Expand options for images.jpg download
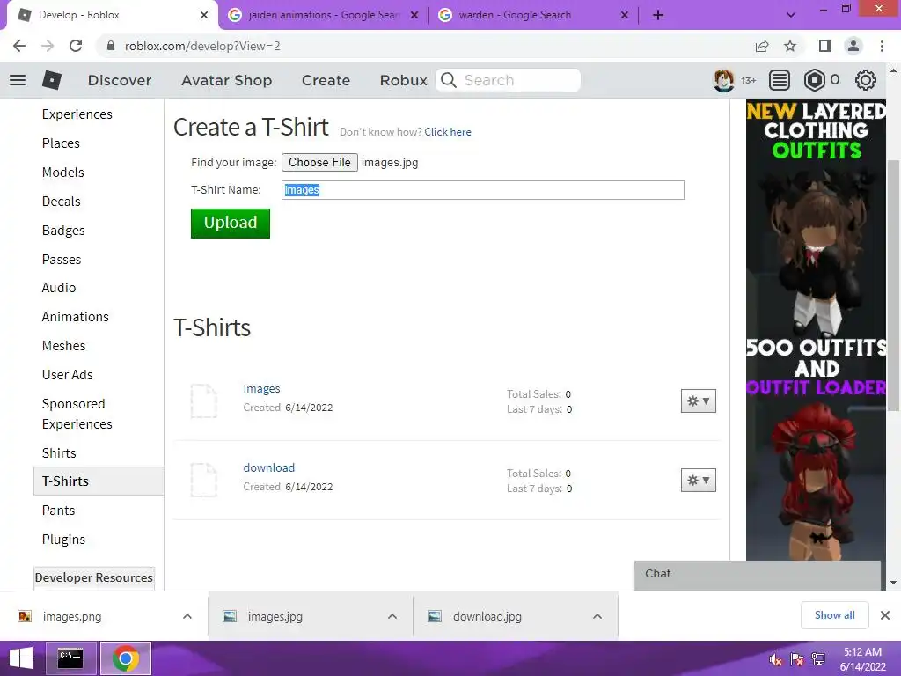Viewport: 901px width, 676px height. pos(392,616)
